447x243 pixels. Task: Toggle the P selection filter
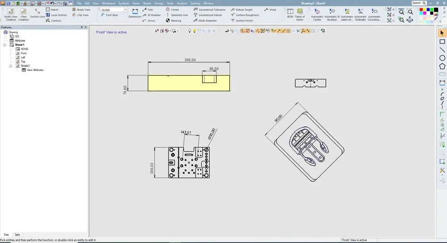coord(391,10)
